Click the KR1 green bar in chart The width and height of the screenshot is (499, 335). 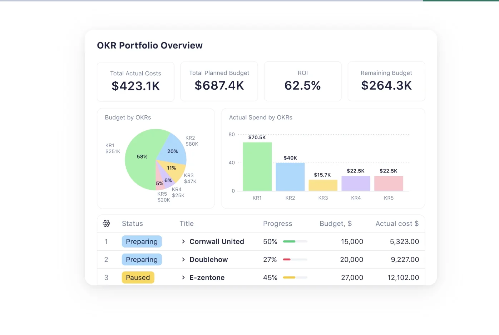tap(257, 166)
